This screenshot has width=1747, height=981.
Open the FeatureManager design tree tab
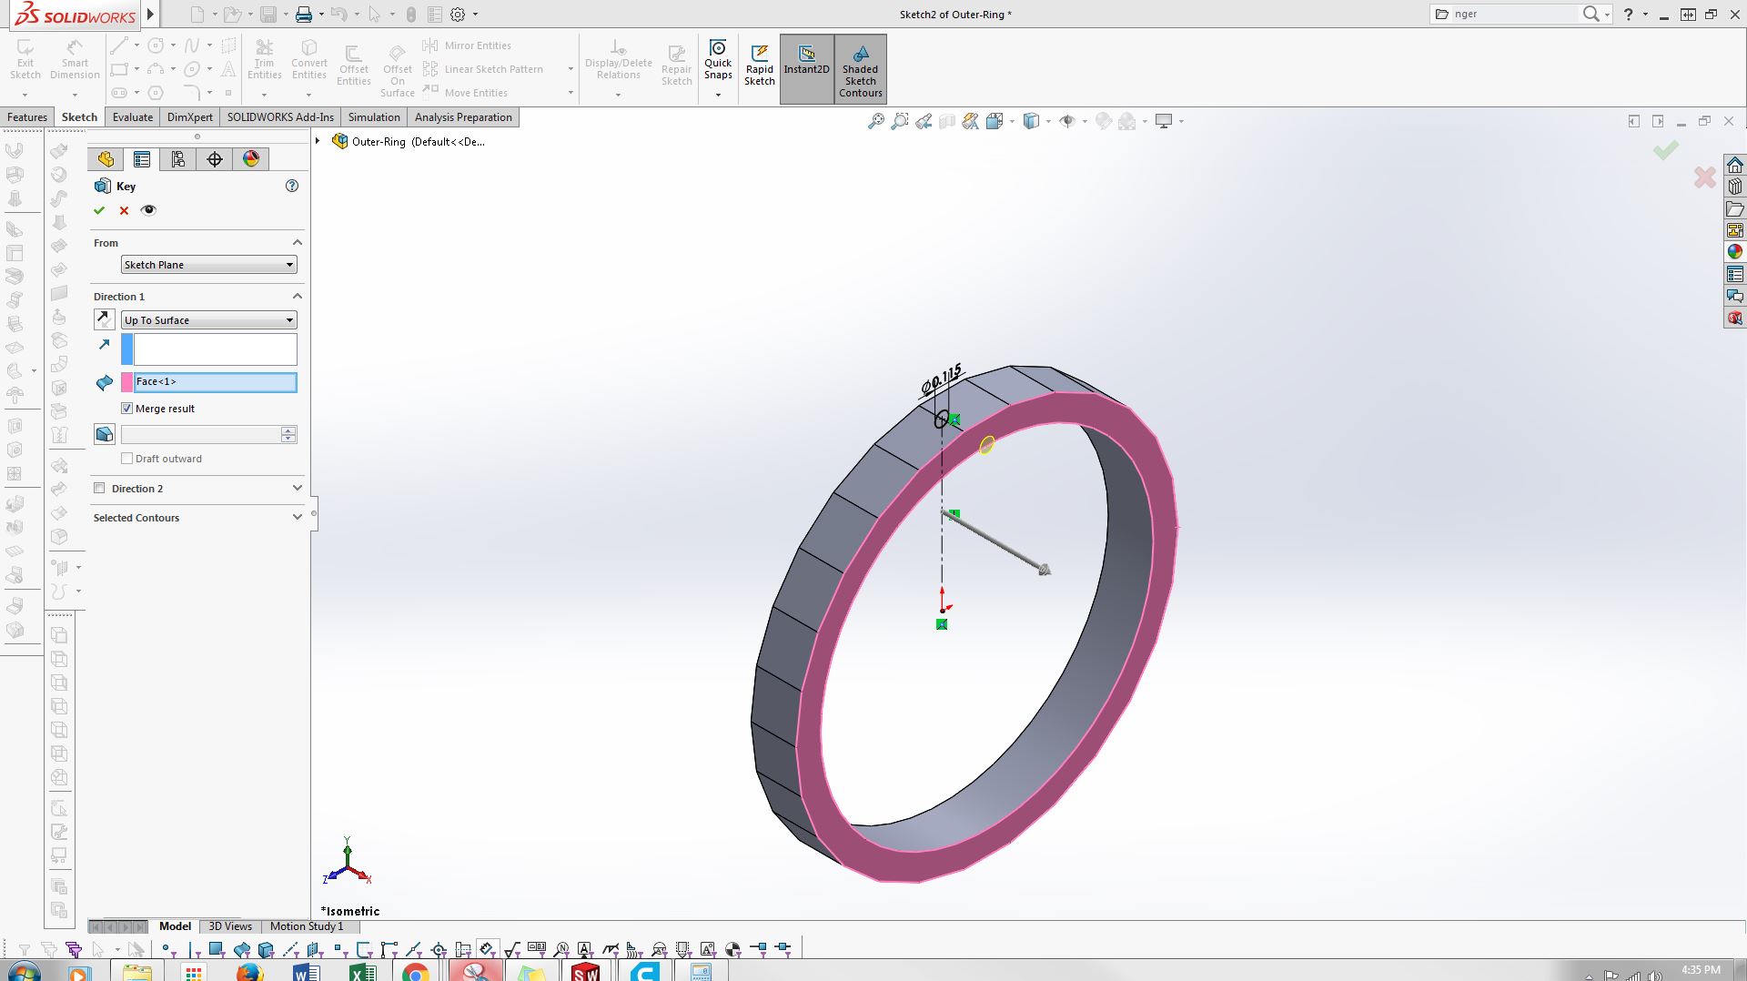click(x=106, y=159)
